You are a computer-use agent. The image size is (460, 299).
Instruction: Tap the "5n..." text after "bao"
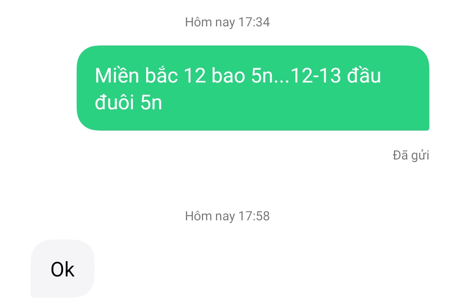click(270, 76)
